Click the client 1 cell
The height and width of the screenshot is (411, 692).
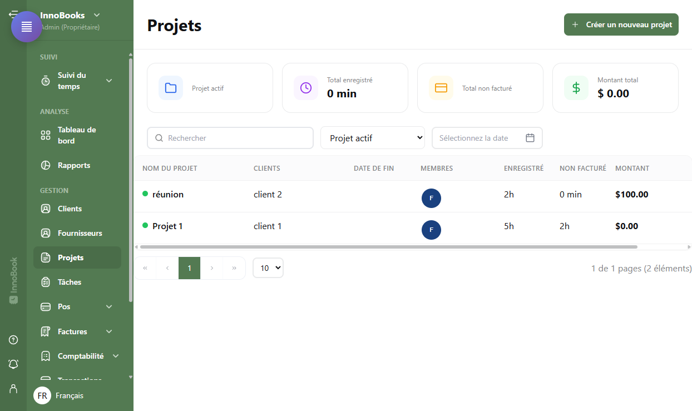tap(268, 226)
